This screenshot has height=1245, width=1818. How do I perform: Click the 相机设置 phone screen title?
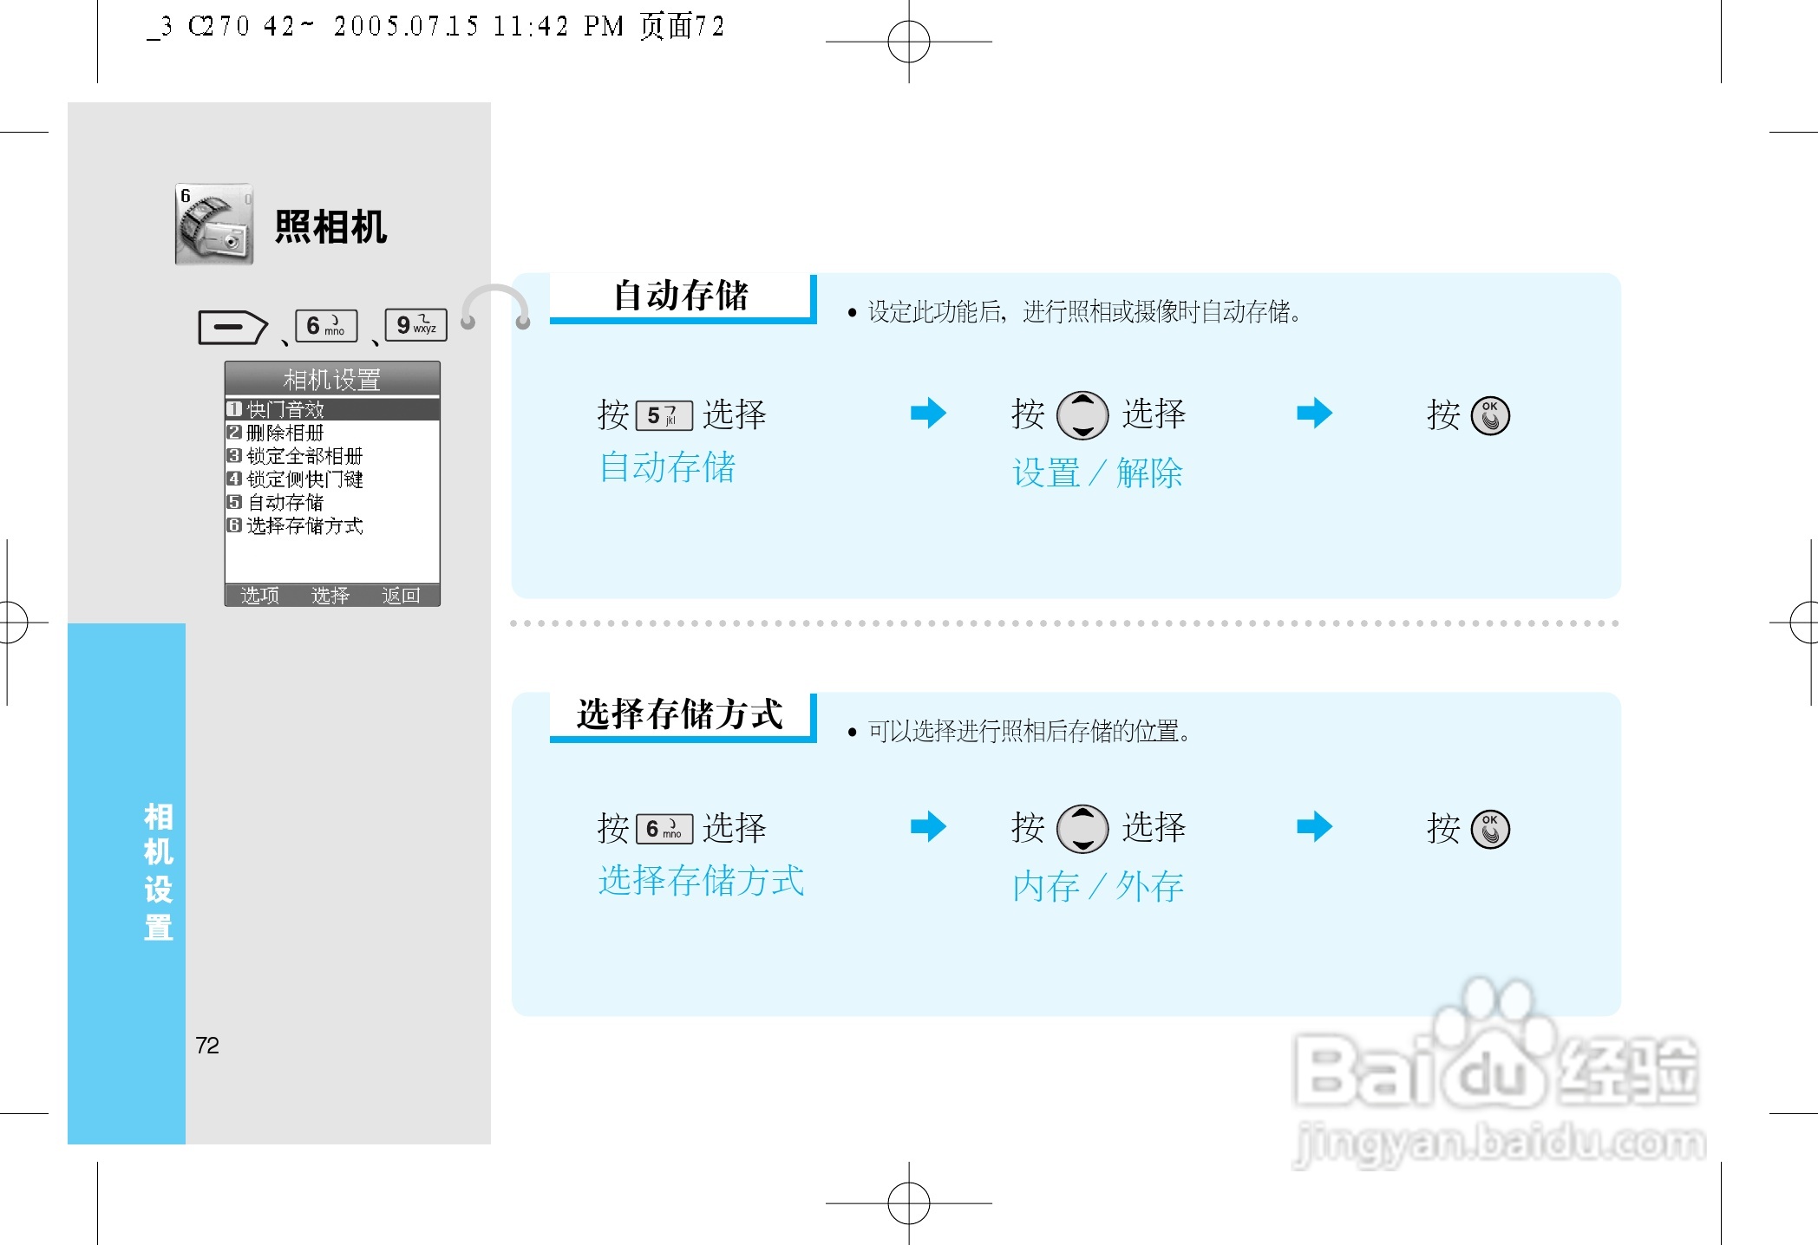pos(332,380)
